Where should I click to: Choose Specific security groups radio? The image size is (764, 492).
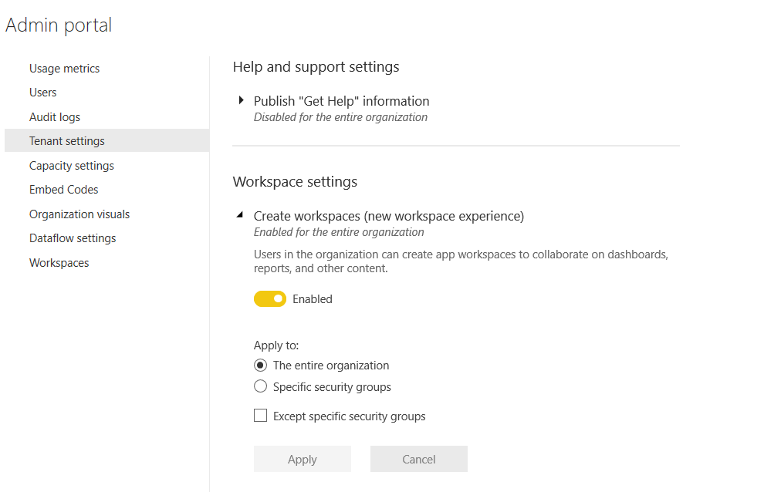(261, 387)
